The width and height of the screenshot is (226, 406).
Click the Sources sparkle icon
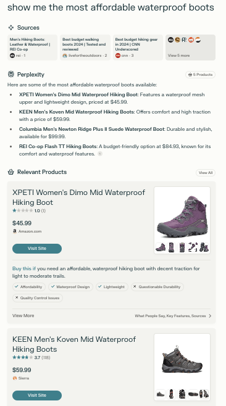10,27
